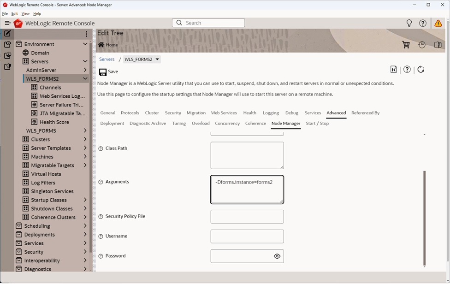Open the lightbulb tips icon
Image resolution: width=450 pixels, height=284 pixels.
pos(409,23)
